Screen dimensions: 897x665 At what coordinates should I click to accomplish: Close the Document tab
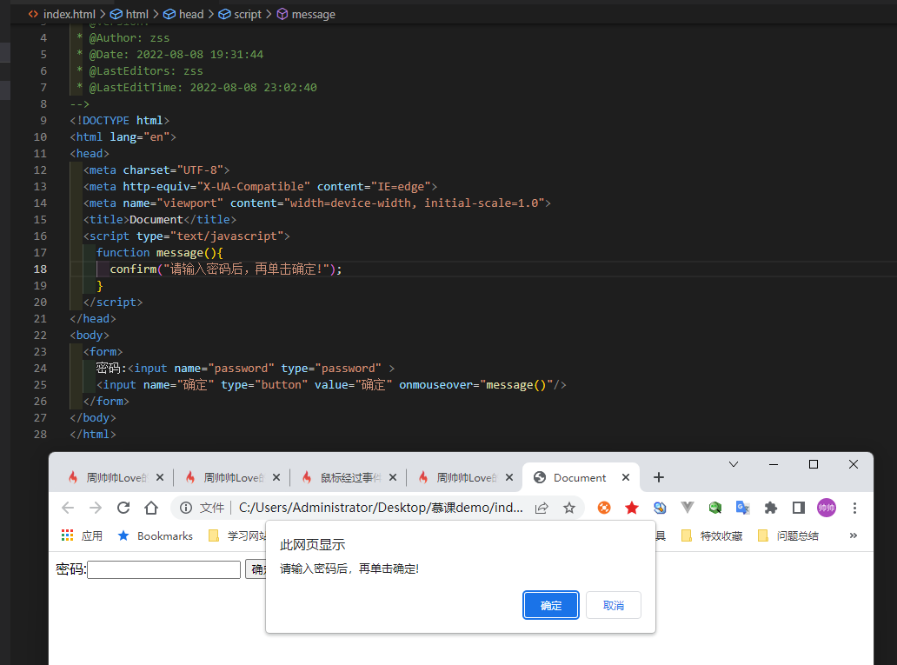[x=626, y=477]
